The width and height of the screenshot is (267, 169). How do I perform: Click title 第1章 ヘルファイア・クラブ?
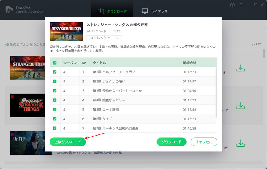(x=114, y=72)
